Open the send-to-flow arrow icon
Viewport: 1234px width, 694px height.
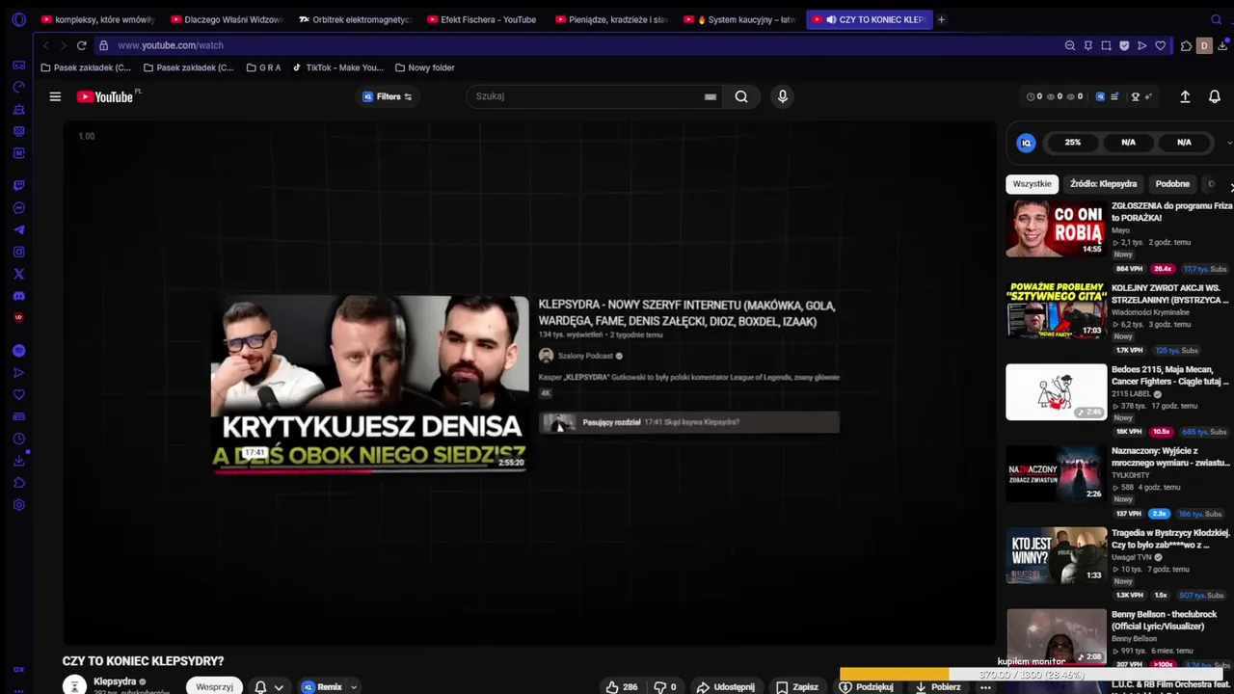point(1142,45)
